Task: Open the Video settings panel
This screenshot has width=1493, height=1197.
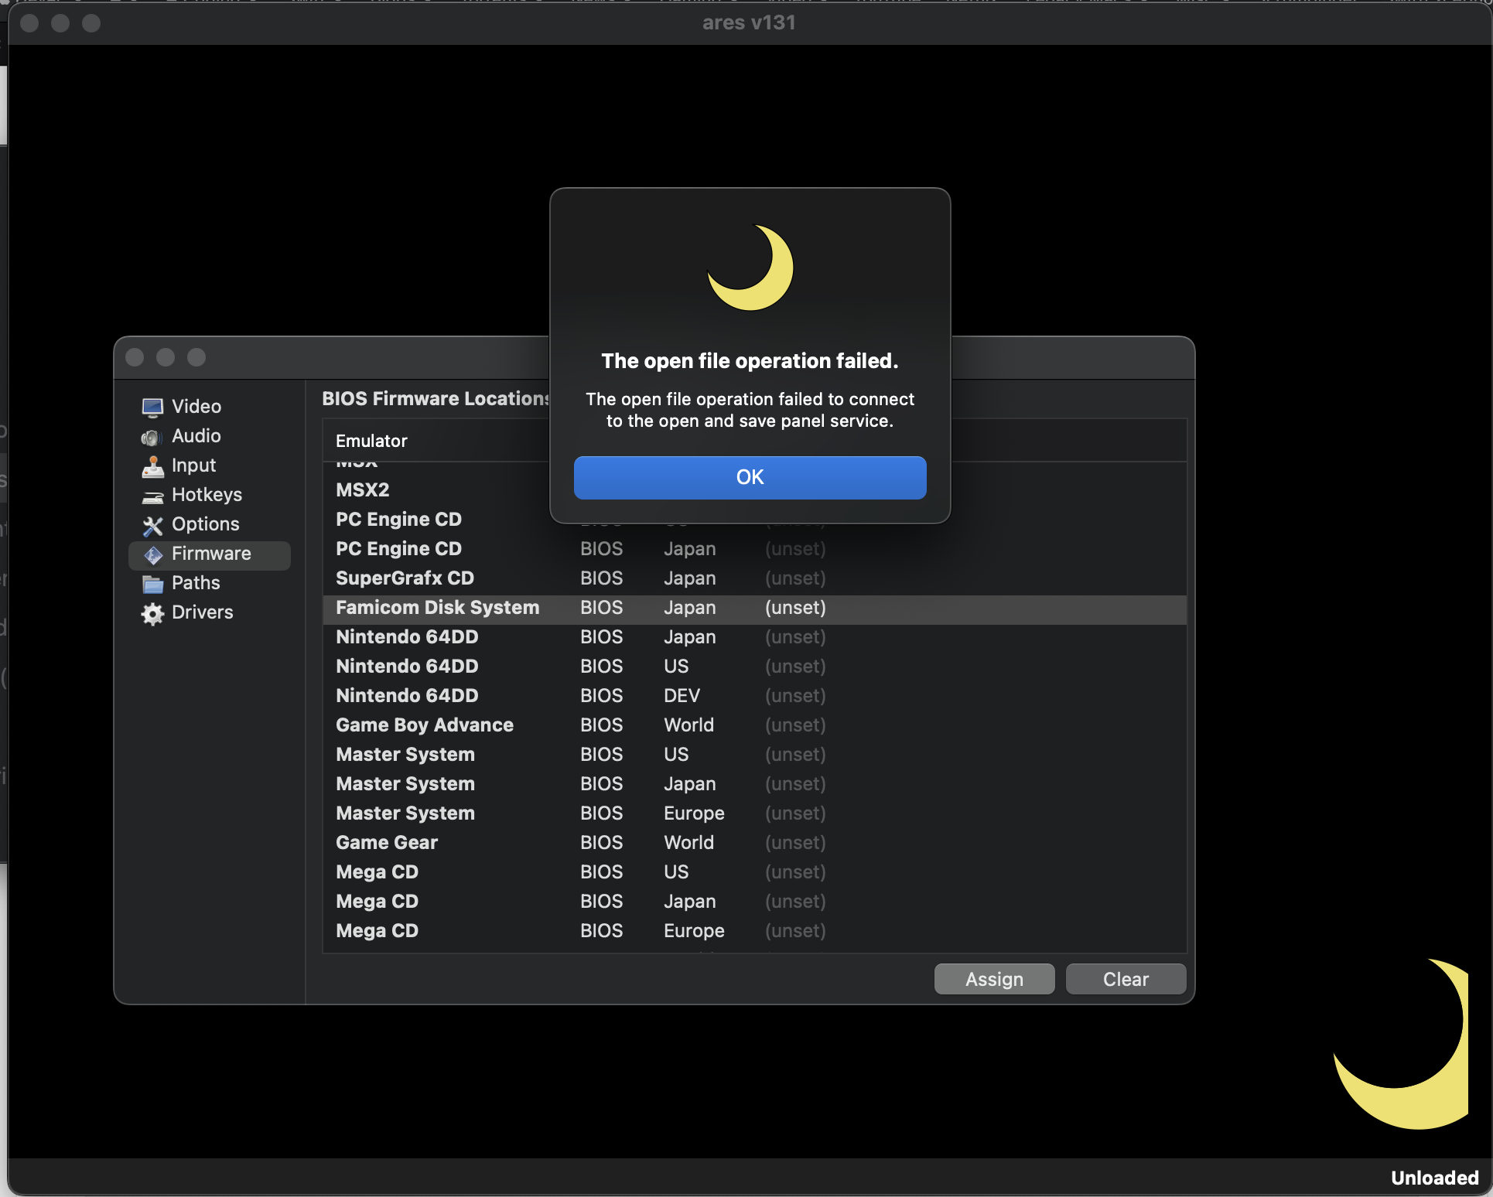Action: tap(195, 406)
